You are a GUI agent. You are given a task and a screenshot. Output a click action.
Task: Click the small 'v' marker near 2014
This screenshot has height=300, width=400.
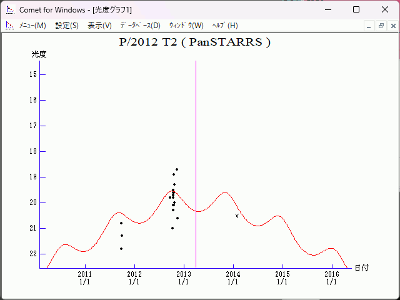(237, 216)
